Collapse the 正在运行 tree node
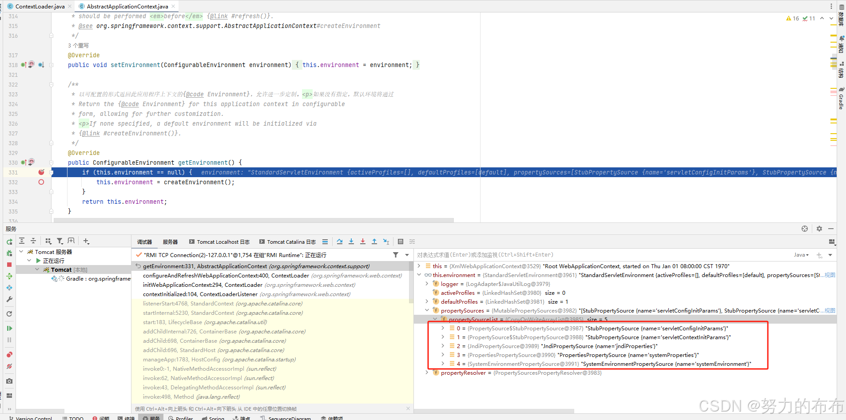Screen dimensions: 846x420 [29, 261]
